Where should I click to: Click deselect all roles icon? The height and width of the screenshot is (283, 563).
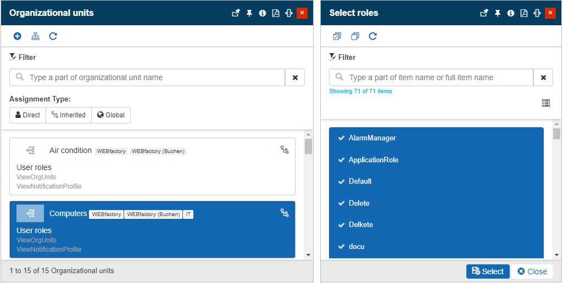tap(355, 36)
